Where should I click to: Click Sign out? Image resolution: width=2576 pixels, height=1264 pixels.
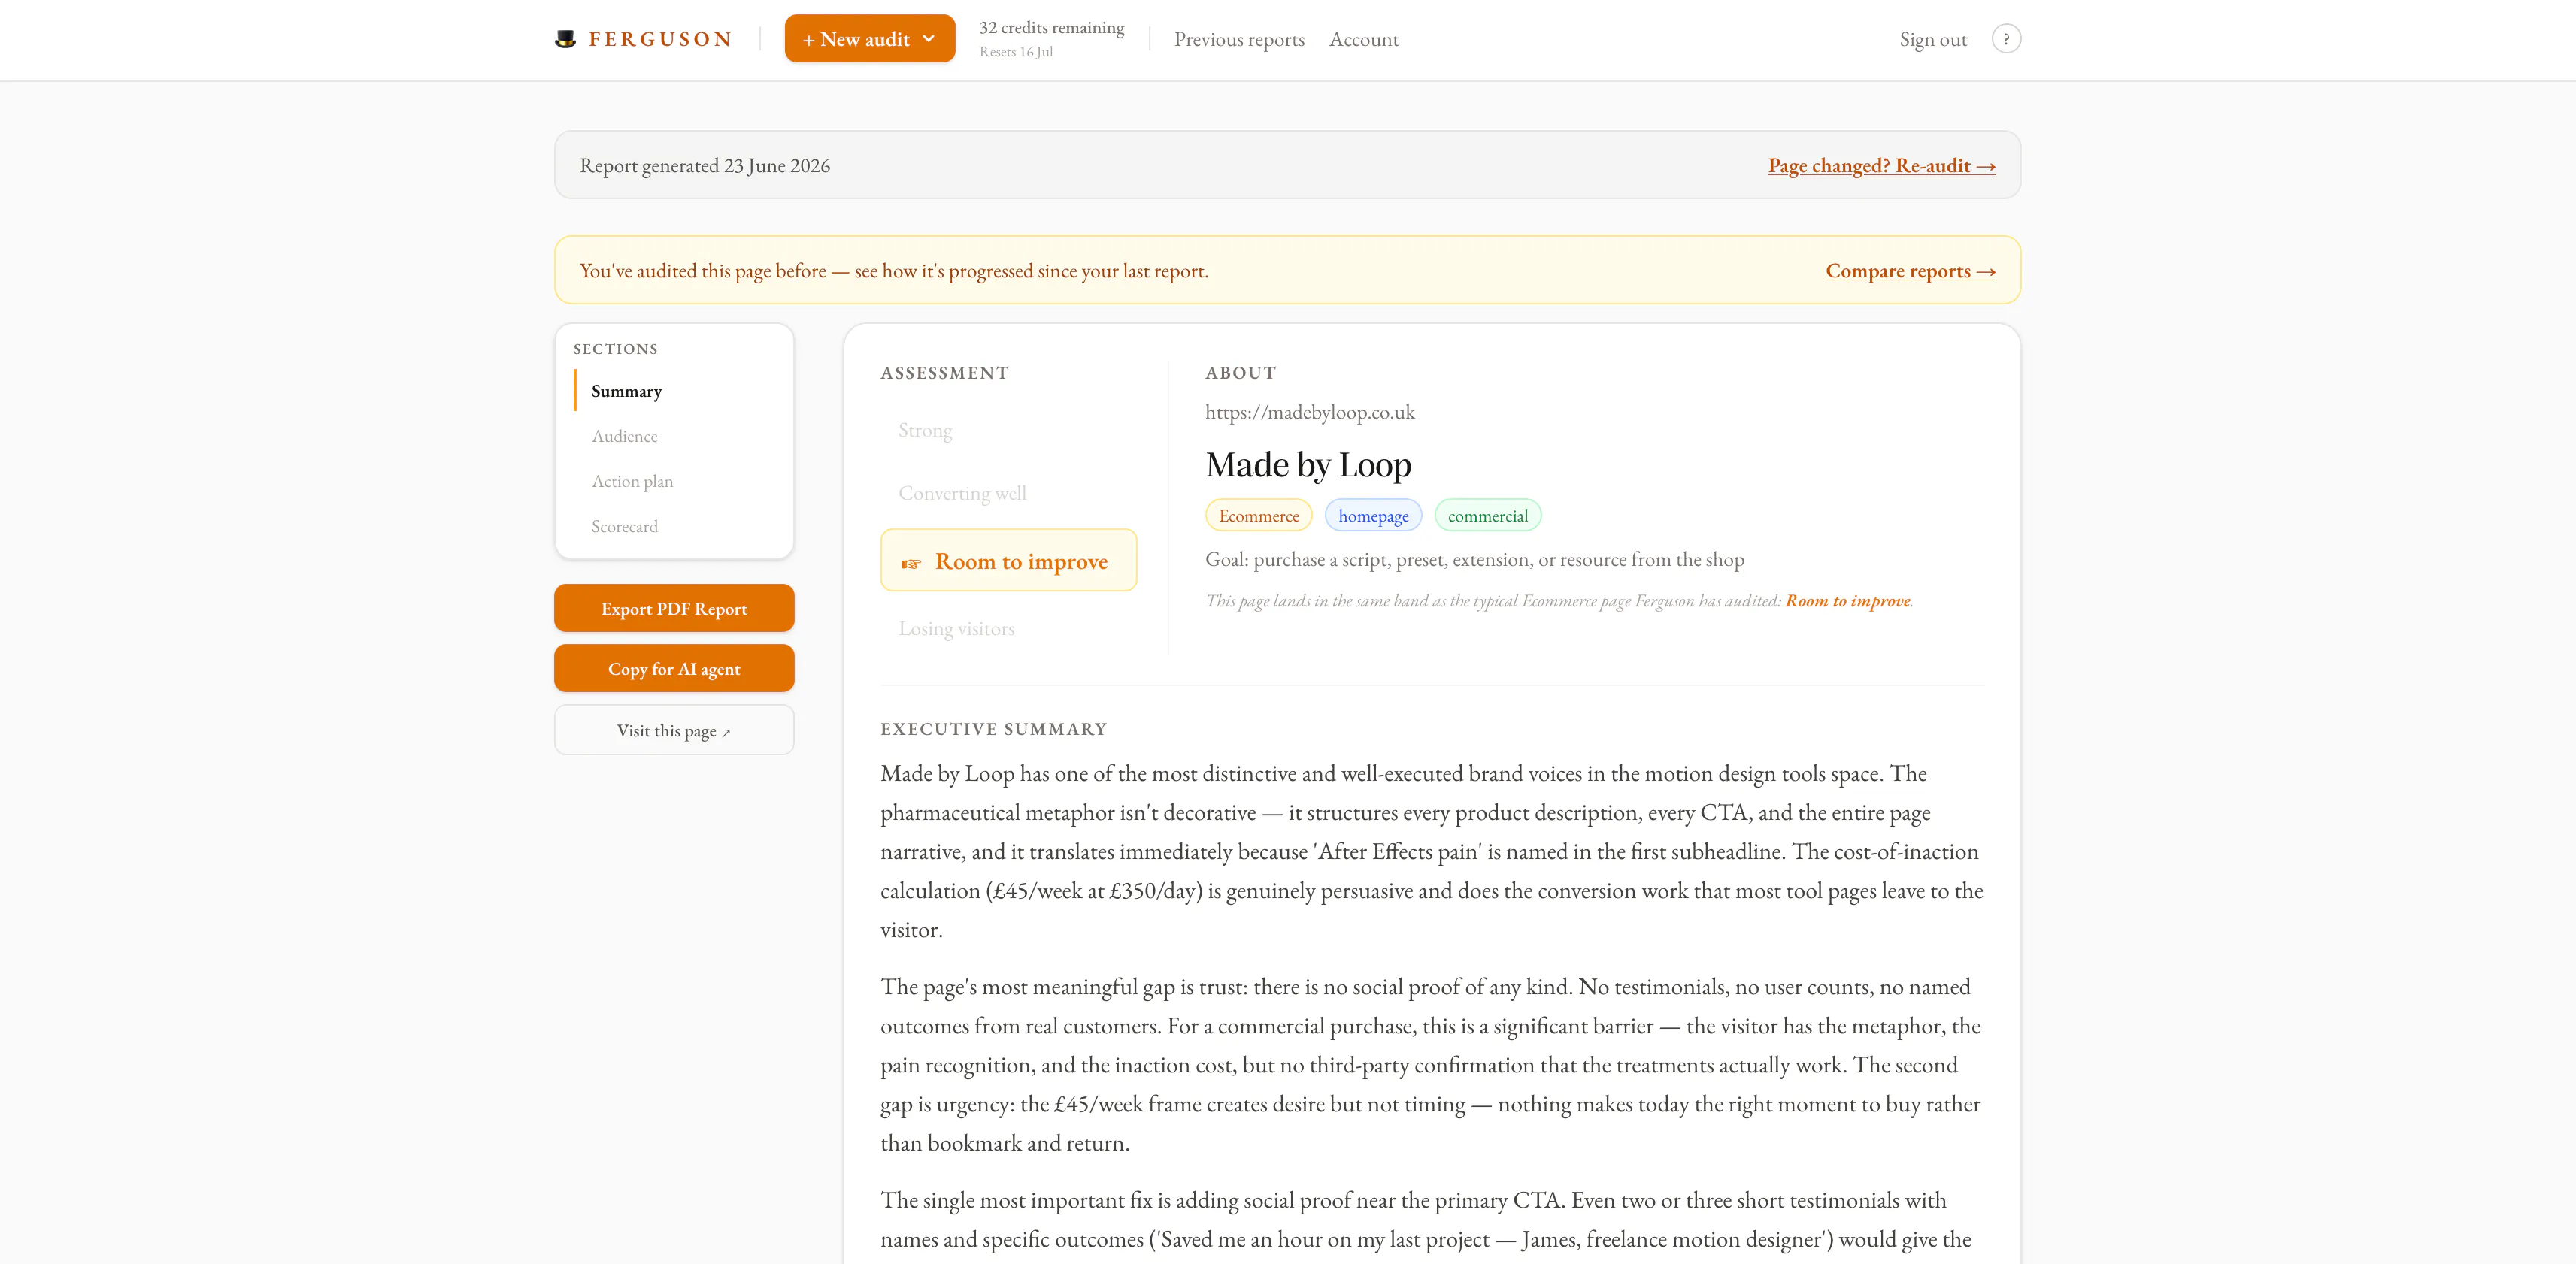pos(1933,39)
